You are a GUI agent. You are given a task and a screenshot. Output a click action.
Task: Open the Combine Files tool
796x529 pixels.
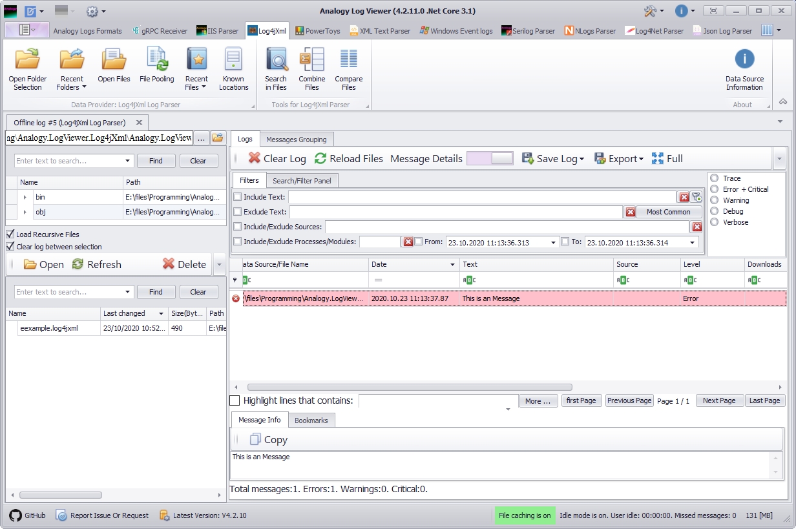312,68
